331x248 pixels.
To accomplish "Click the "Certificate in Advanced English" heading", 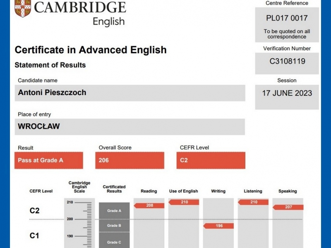I will click(91, 50).
